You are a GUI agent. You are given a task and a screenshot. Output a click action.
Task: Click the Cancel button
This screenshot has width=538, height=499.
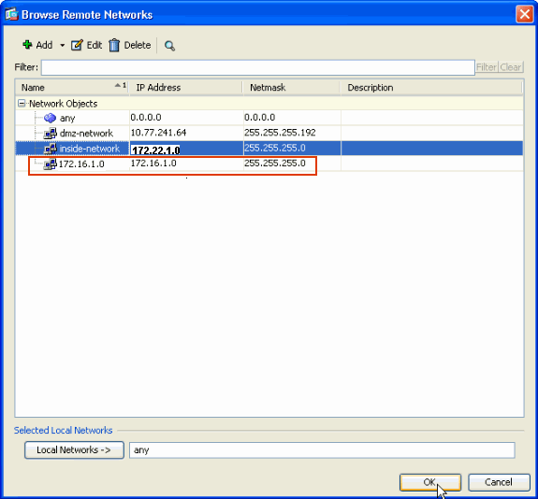point(499,482)
